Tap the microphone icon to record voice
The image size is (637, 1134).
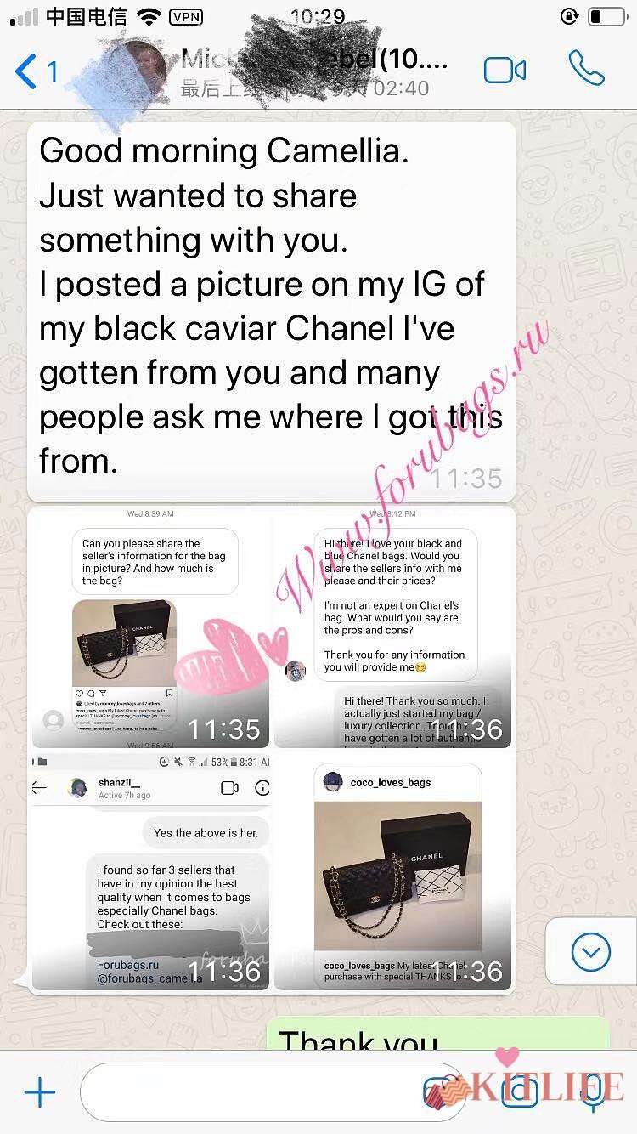[x=594, y=1092]
